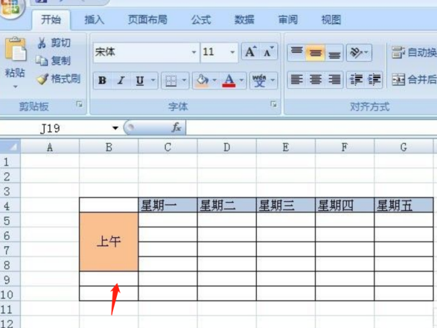Select cell containing 星期四
The width and height of the screenshot is (437, 328).
coord(345,206)
